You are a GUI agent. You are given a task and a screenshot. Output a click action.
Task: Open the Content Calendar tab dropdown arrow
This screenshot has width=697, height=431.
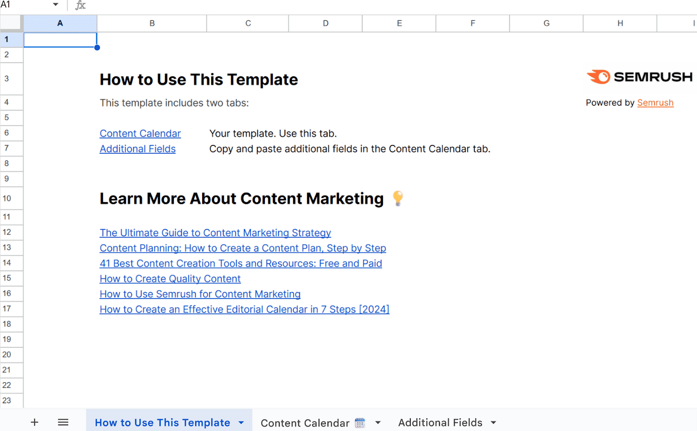377,422
